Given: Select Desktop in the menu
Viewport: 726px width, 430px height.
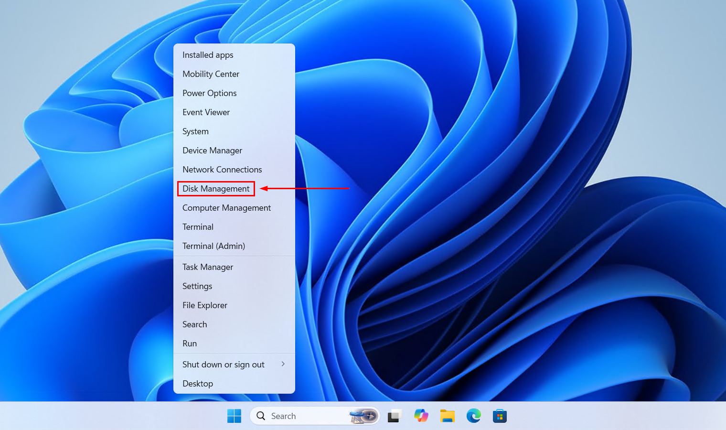Looking at the screenshot, I should (234, 384).
